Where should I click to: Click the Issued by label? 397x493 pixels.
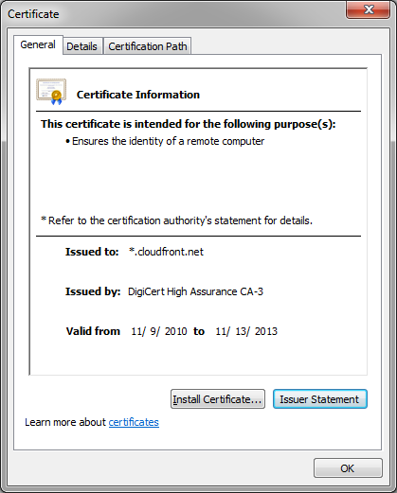(x=93, y=291)
